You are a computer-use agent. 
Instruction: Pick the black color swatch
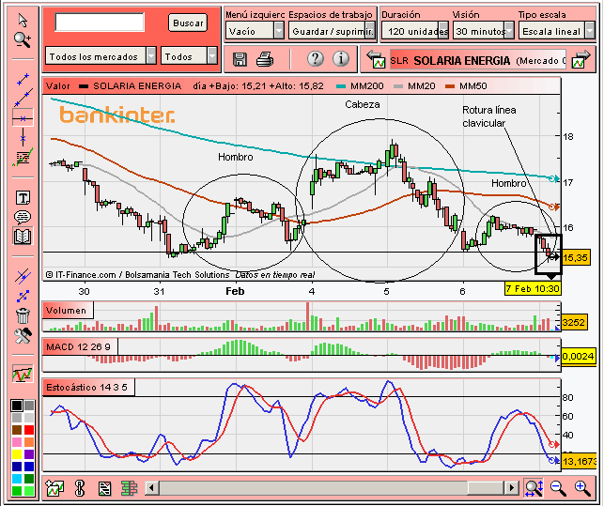click(17, 406)
